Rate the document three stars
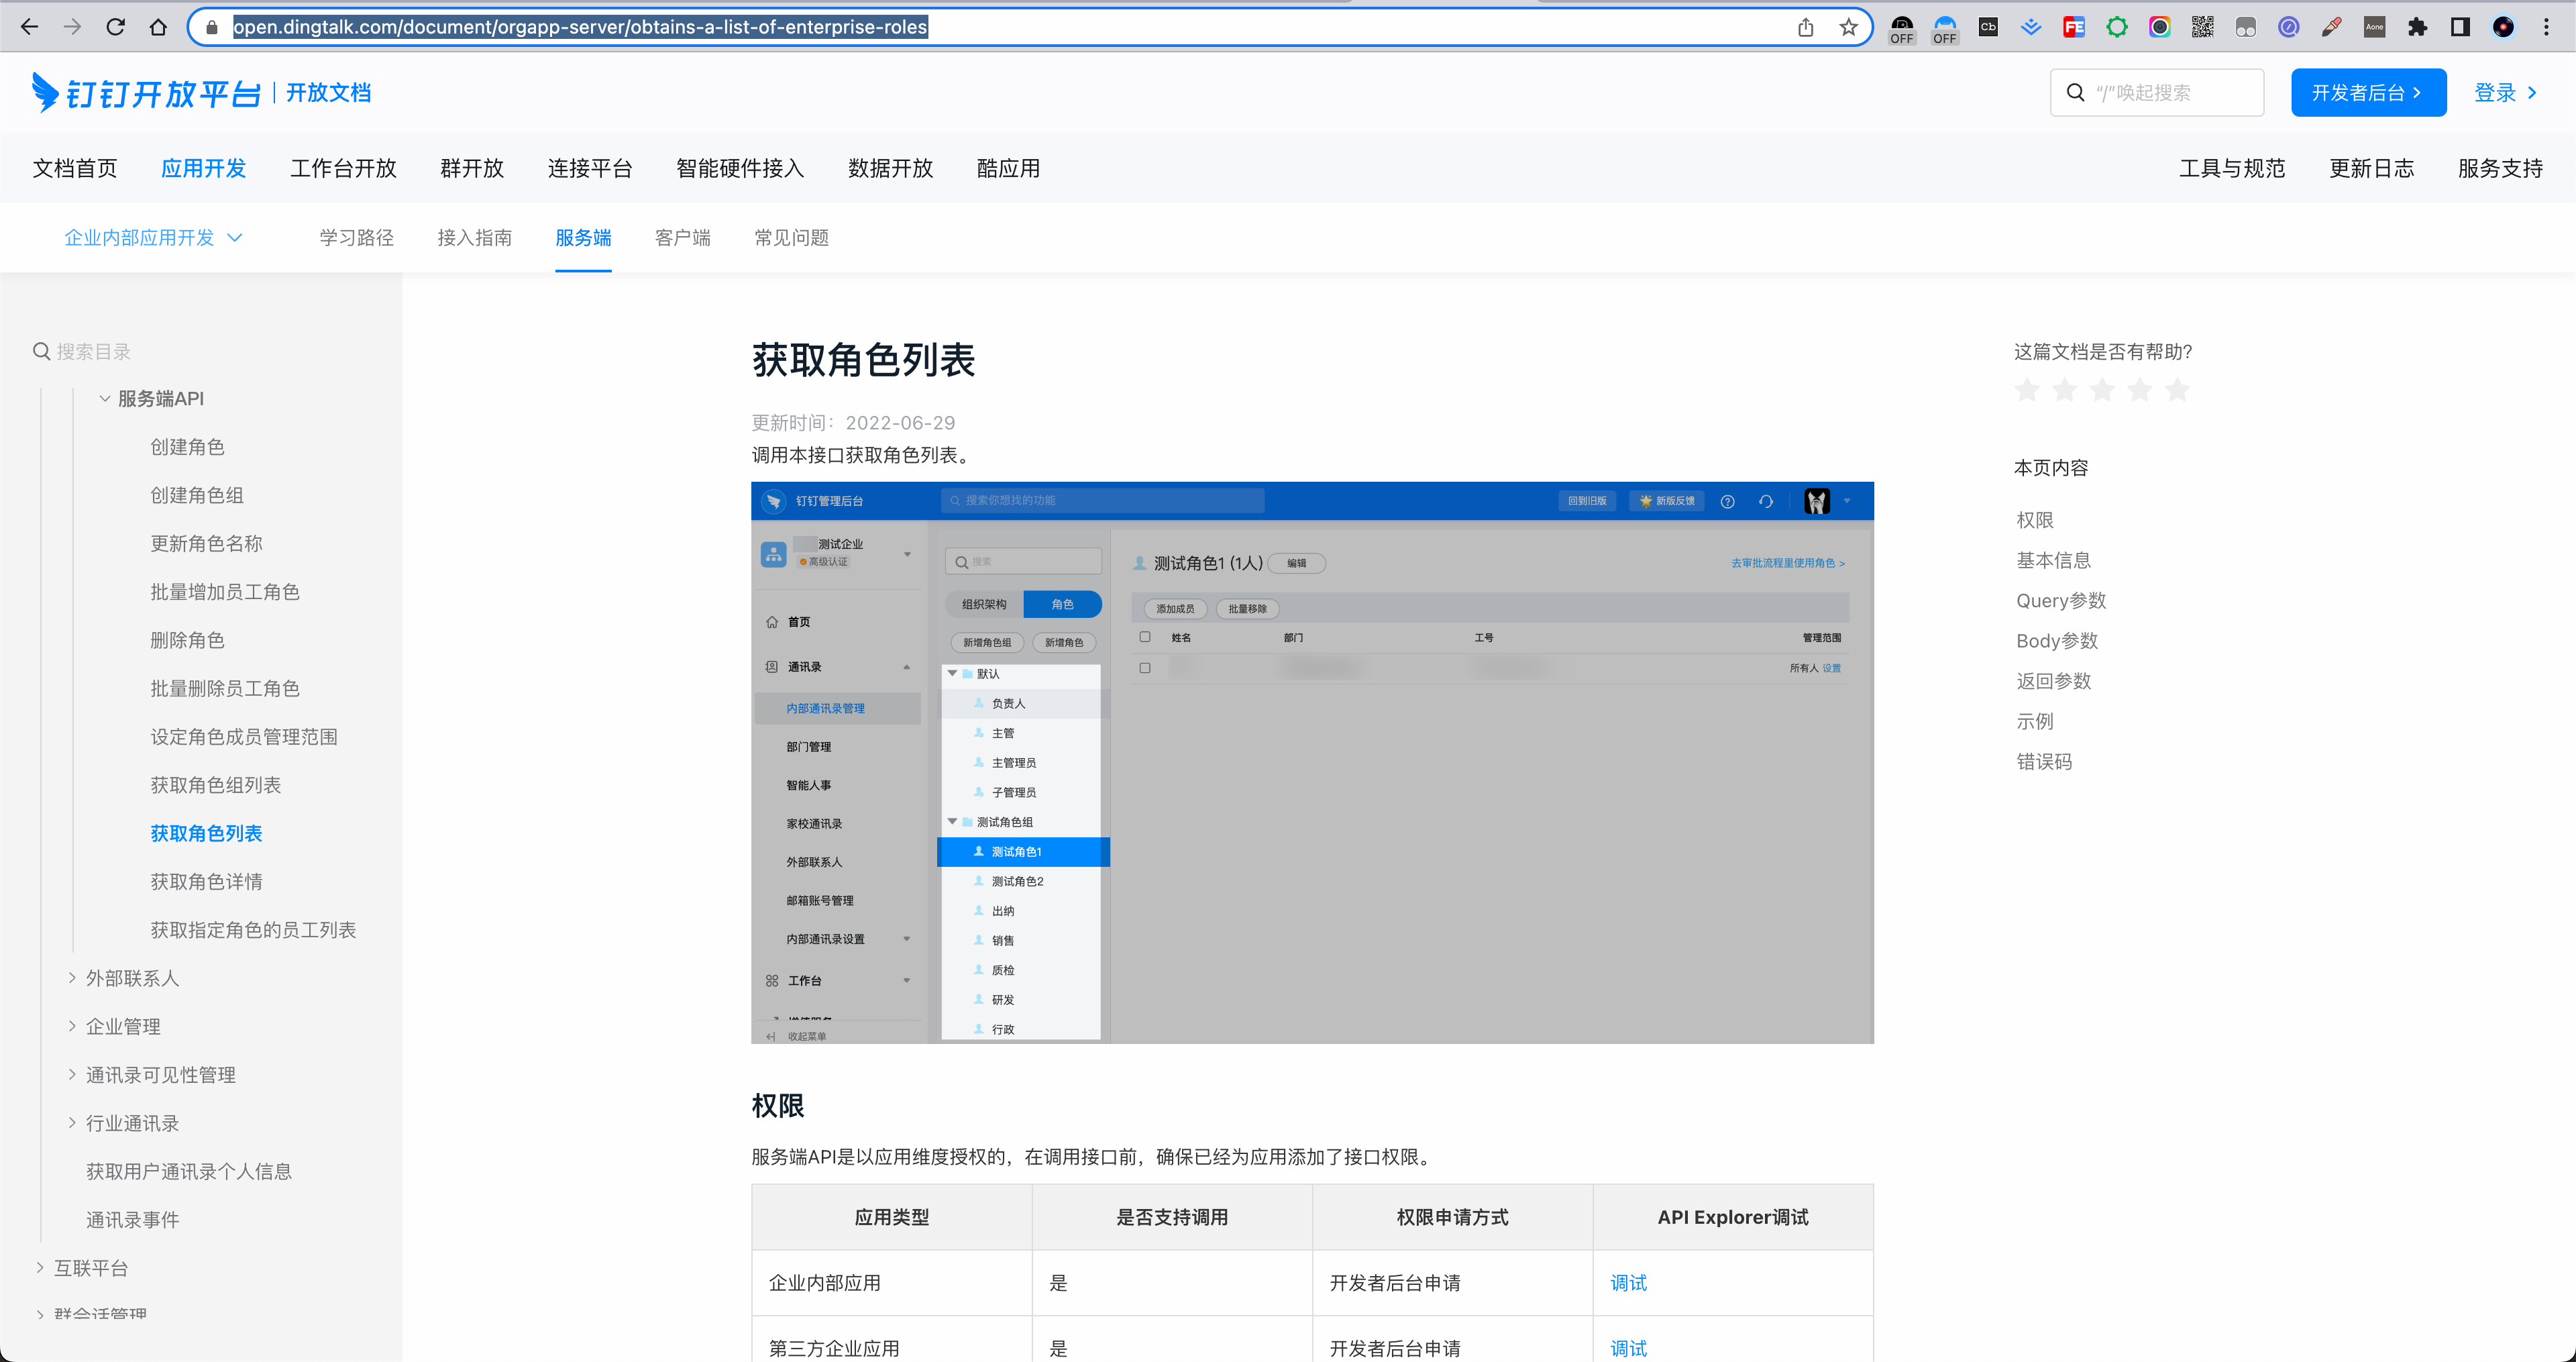2576x1362 pixels. [2102, 389]
